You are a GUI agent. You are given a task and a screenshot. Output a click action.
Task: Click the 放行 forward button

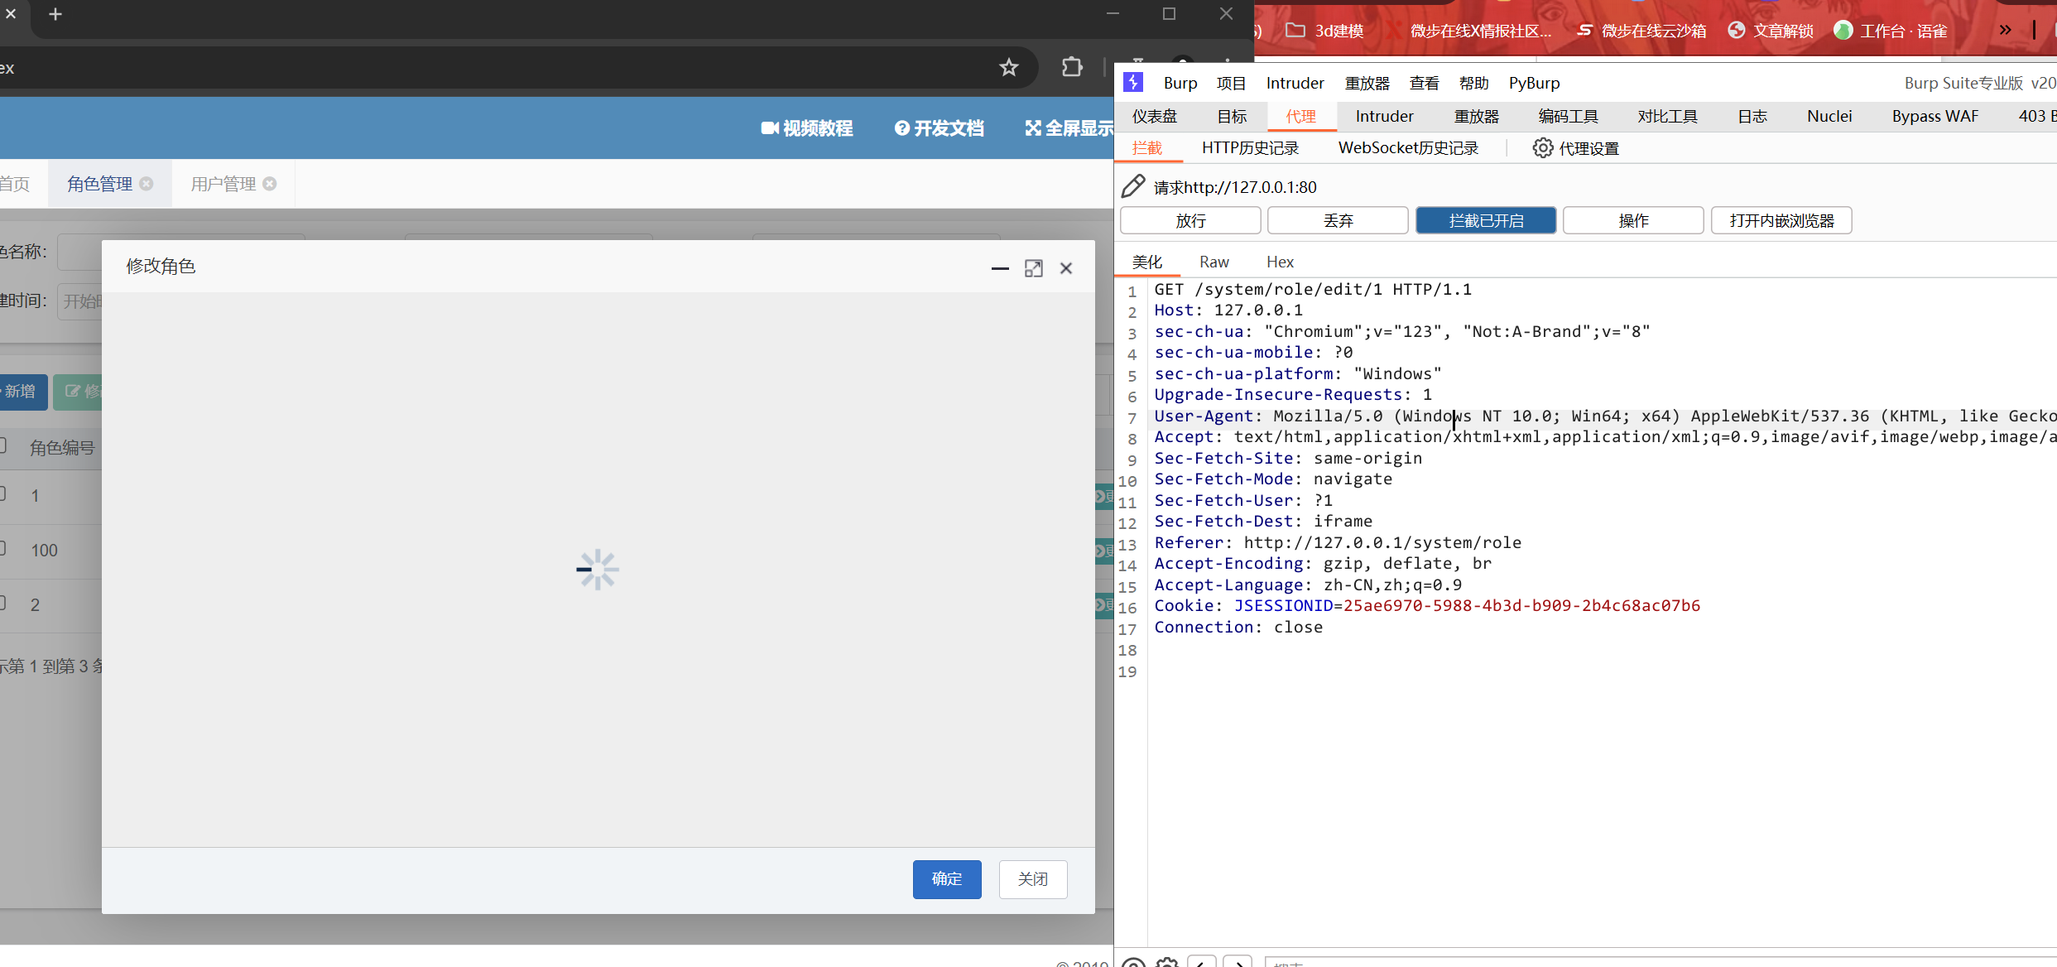coord(1190,221)
